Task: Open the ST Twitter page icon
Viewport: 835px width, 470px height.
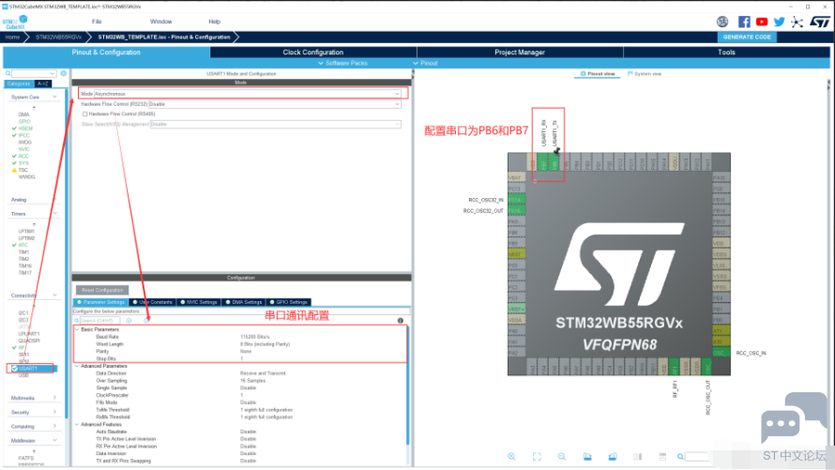Action: (x=779, y=22)
